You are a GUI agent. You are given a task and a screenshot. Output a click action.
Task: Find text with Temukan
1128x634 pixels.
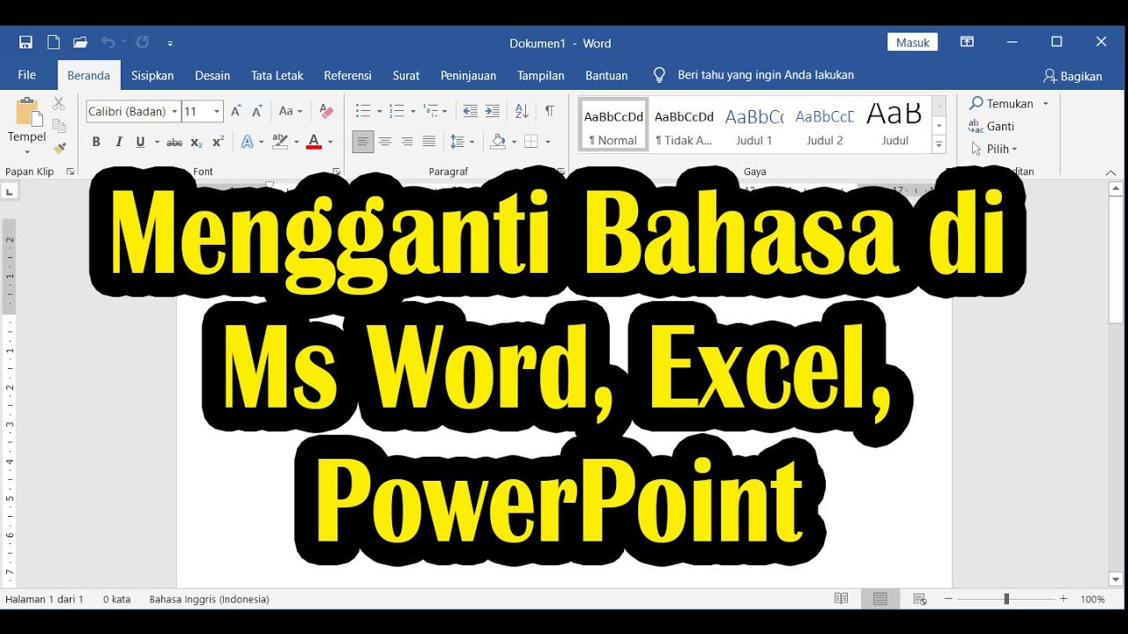[x=1002, y=104]
